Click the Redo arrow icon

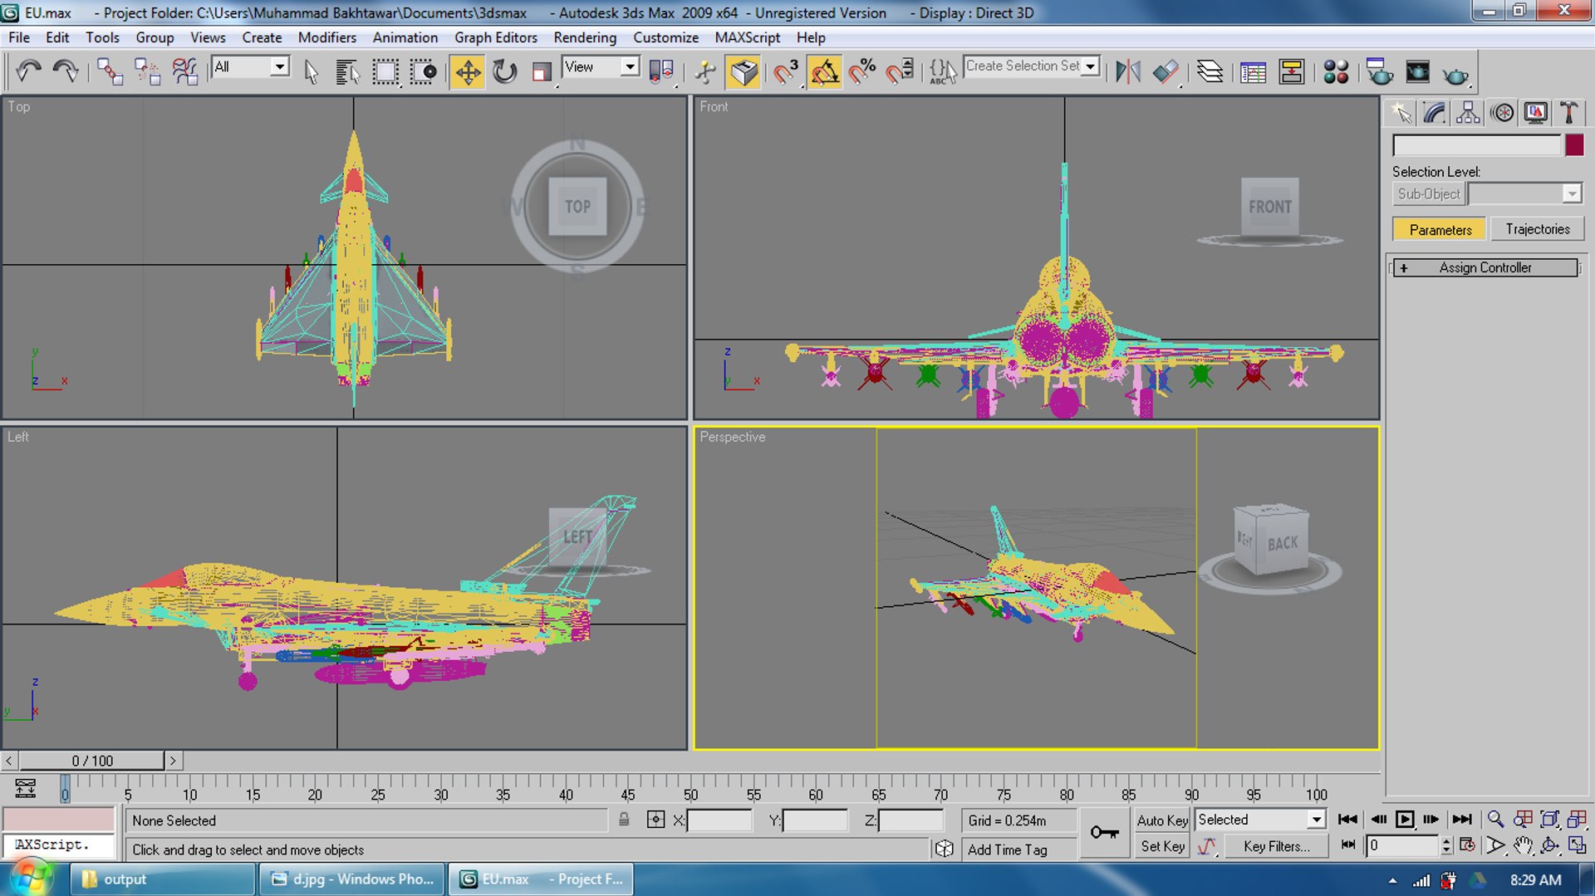pos(66,71)
